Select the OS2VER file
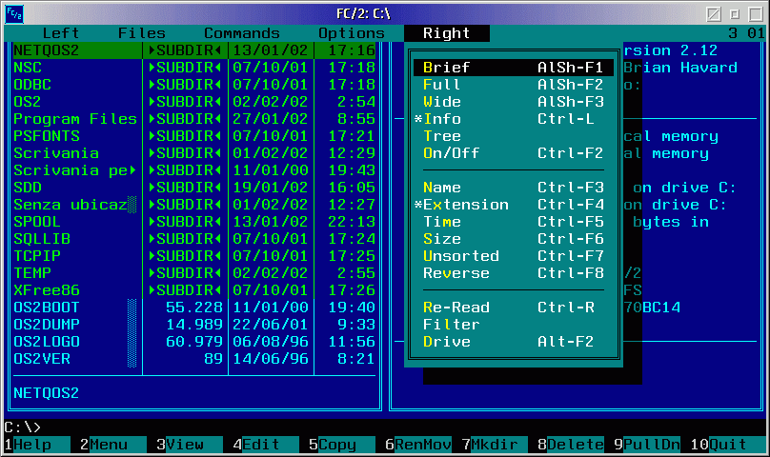This screenshot has height=457, width=770. click(42, 359)
